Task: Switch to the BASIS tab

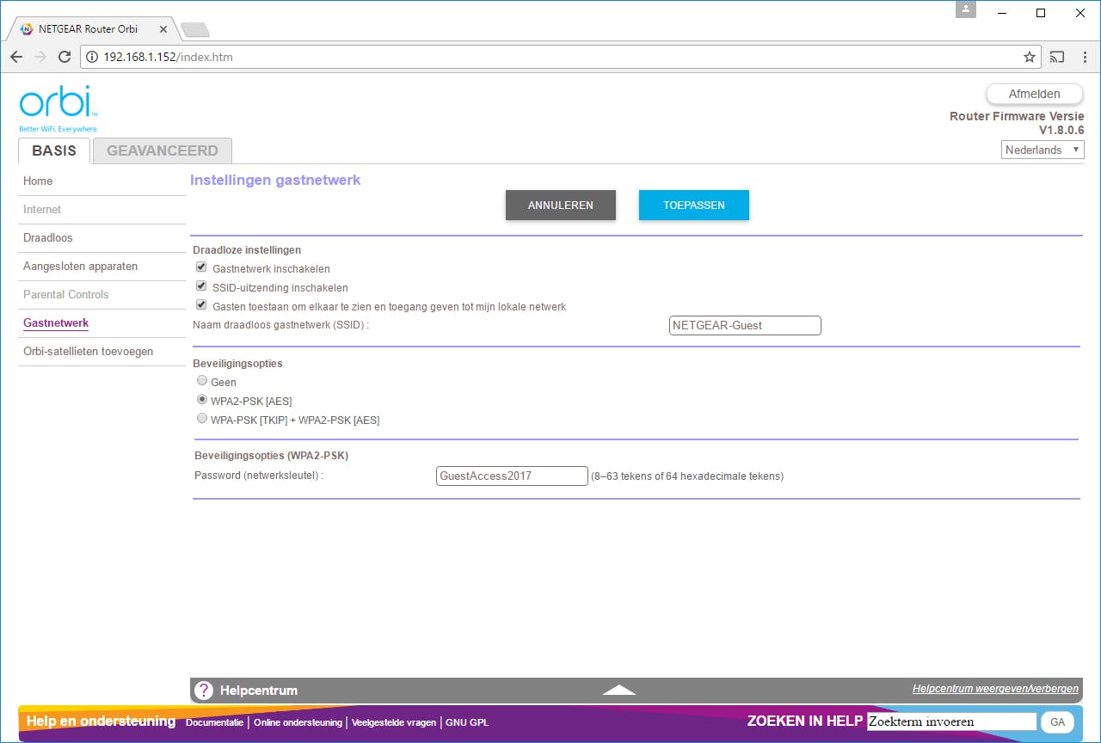Action: click(x=54, y=150)
